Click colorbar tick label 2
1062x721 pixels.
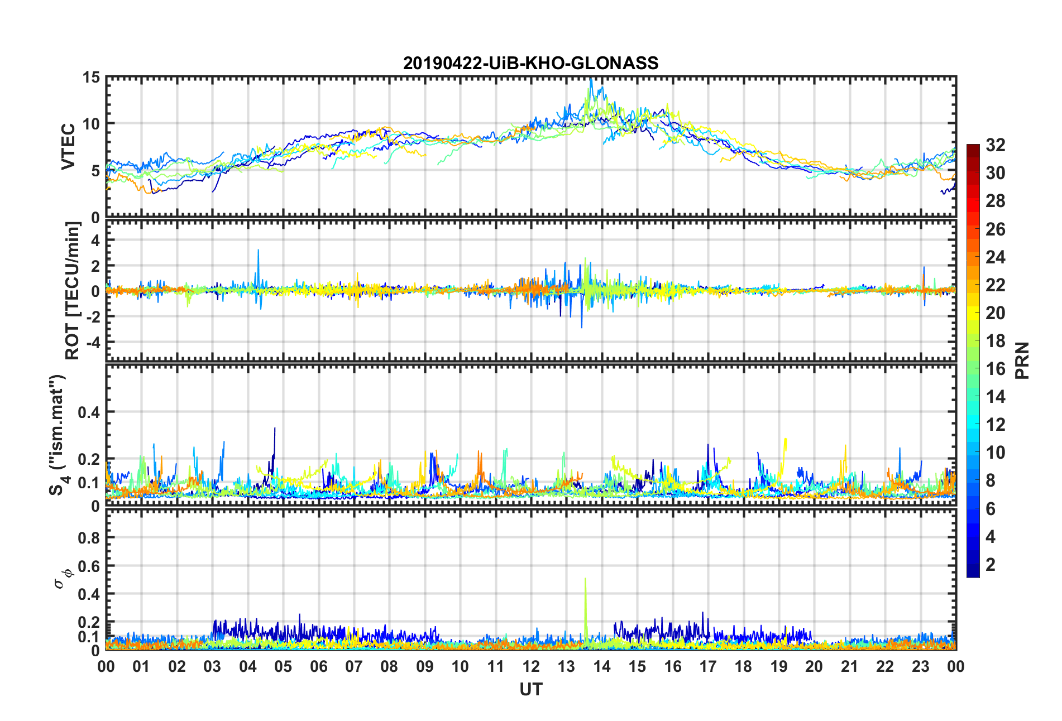[990, 565]
